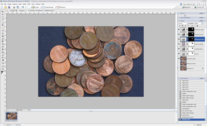Screen dimensions: 207x126
Task: Open the layer blend mode dropdown
Action: 183,24
